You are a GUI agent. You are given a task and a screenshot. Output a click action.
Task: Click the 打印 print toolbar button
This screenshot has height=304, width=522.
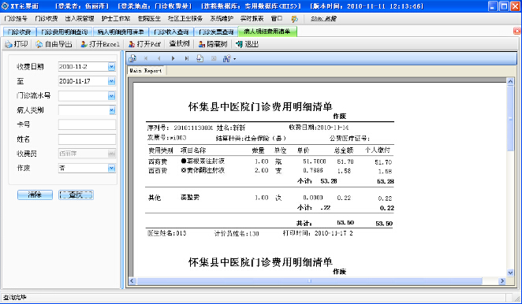click(x=17, y=44)
